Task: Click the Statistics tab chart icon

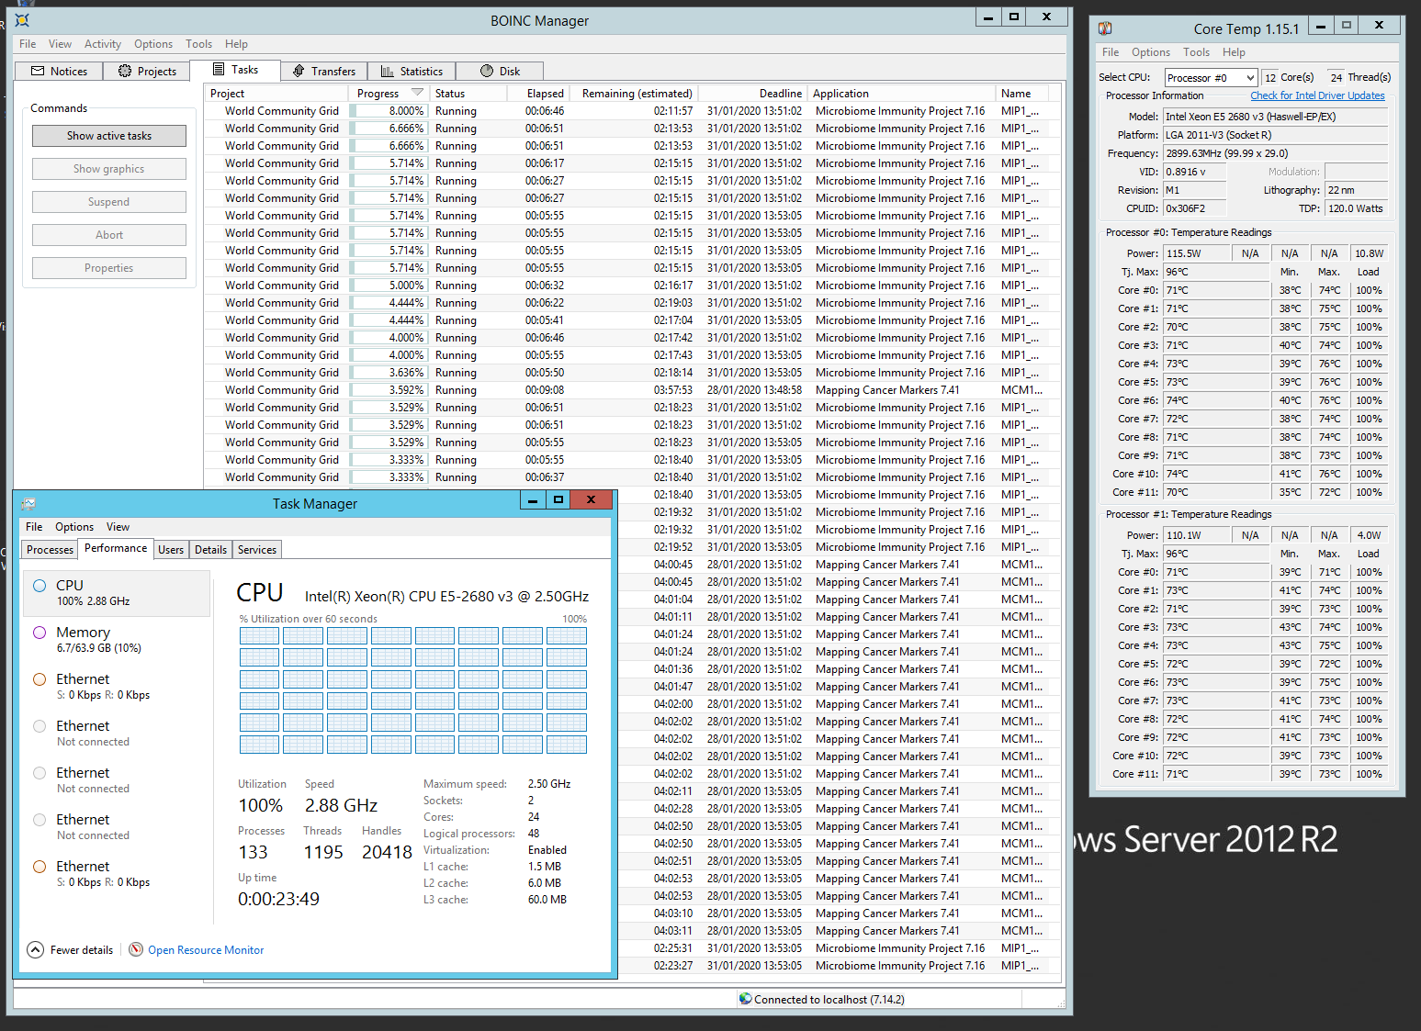Action: (388, 71)
